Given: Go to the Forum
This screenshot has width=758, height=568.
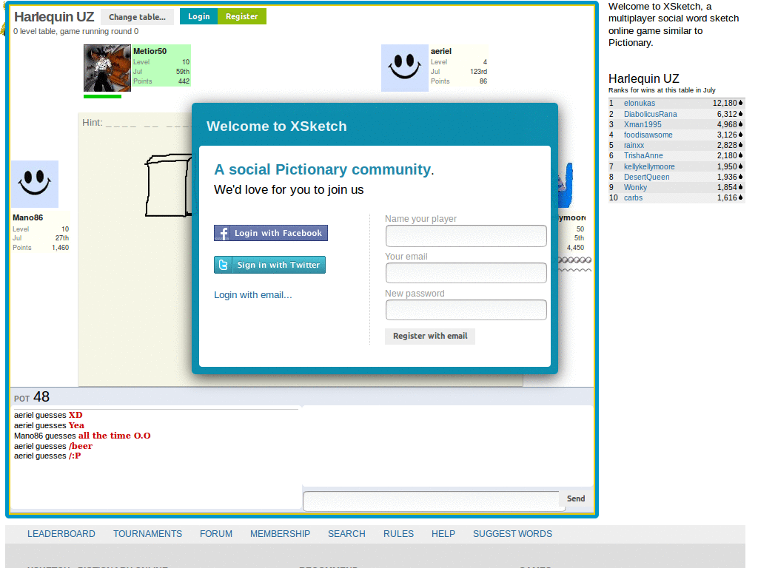Looking at the screenshot, I should click(x=216, y=534).
